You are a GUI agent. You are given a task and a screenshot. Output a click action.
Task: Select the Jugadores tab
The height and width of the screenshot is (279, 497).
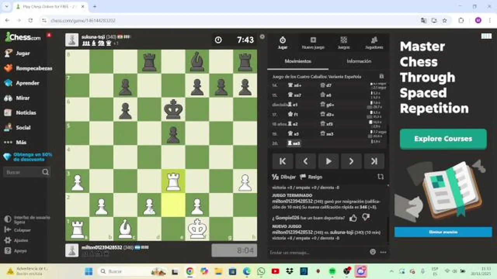pos(374,43)
